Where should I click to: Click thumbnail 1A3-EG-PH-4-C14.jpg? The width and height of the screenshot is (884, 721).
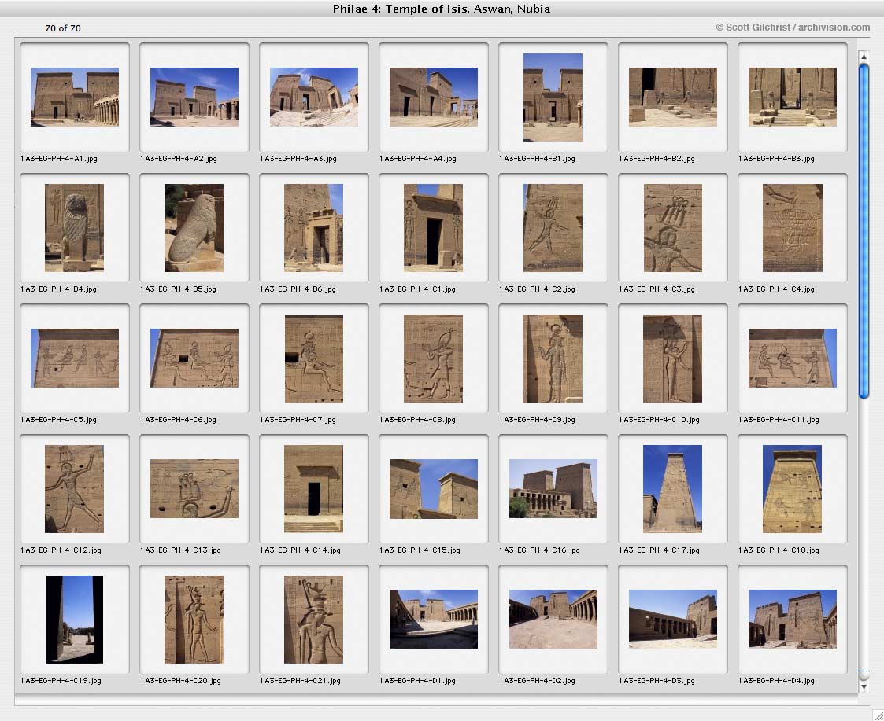pos(313,489)
